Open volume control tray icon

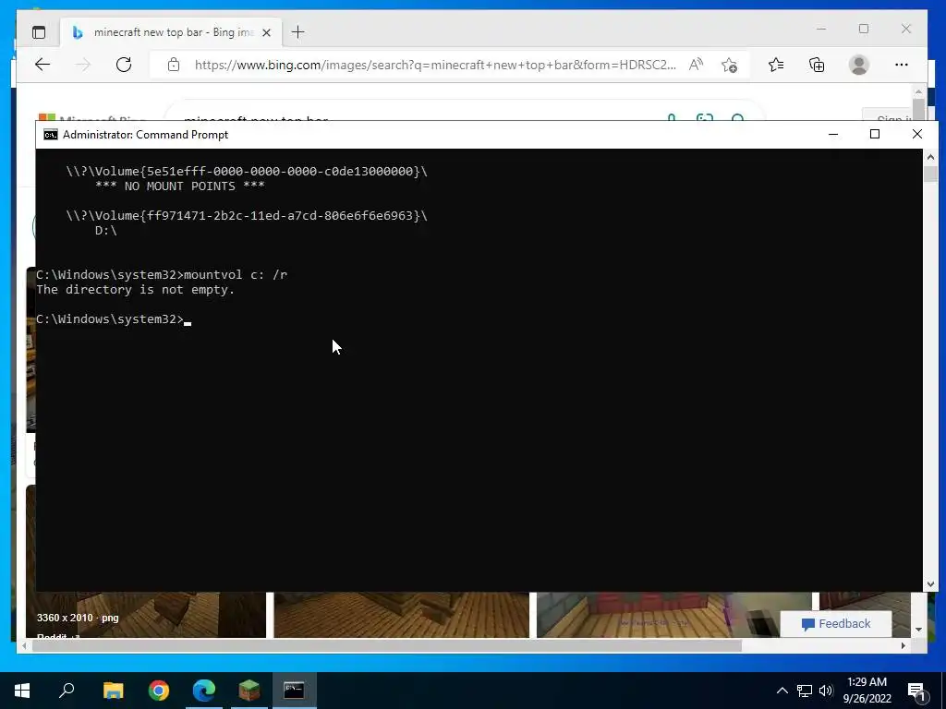pos(826,691)
